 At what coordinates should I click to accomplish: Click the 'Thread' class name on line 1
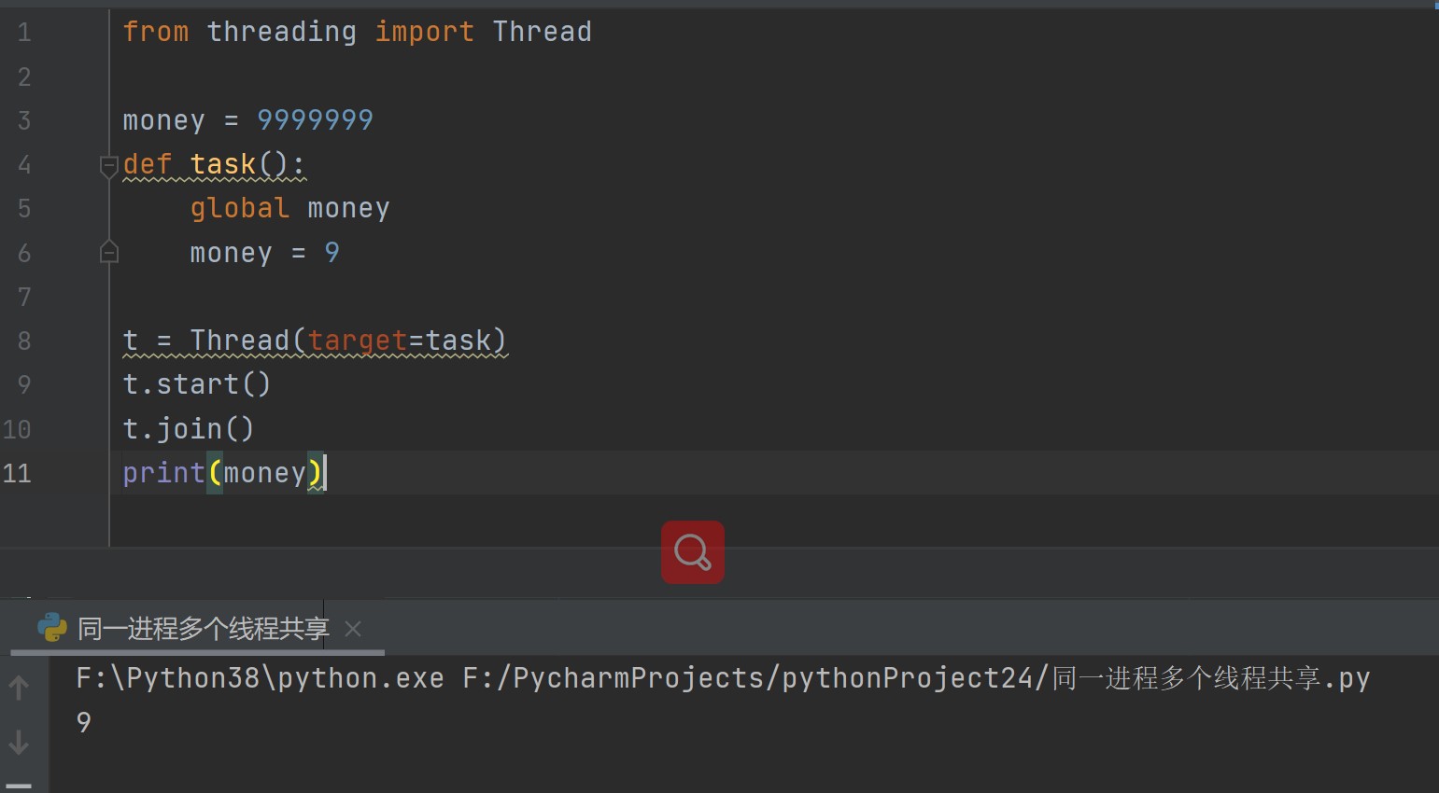[x=542, y=32]
